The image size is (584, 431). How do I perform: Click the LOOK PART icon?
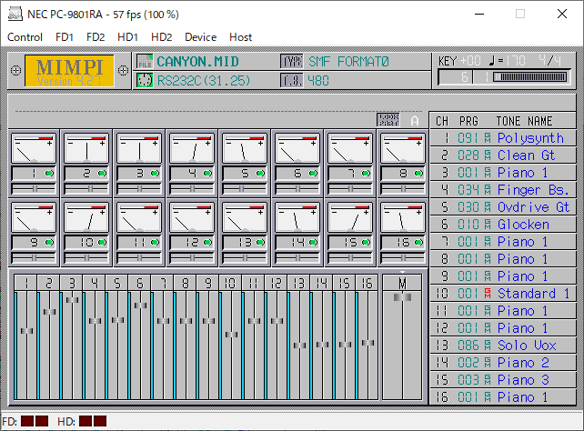388,120
